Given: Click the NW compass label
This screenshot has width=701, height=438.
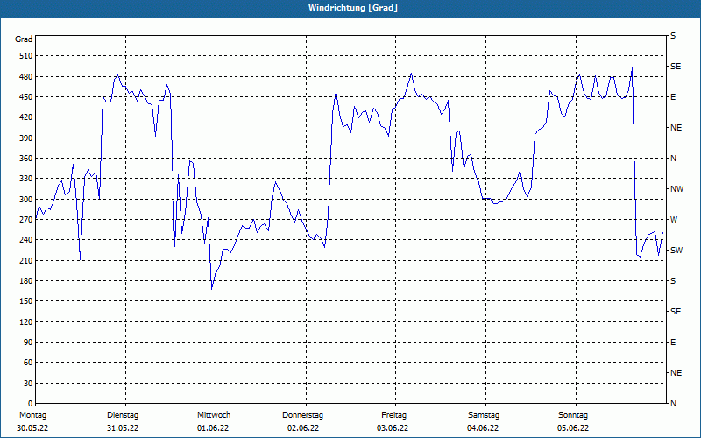Looking at the screenshot, I should click(677, 189).
